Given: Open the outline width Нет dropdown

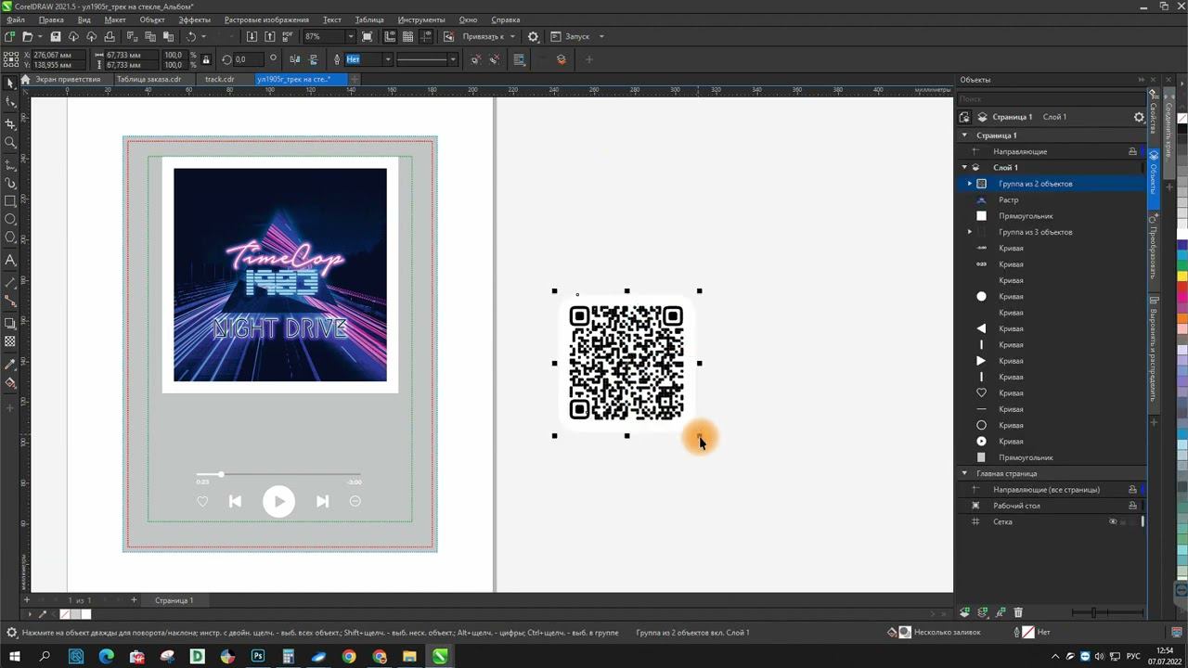Looking at the screenshot, I should coord(388,59).
